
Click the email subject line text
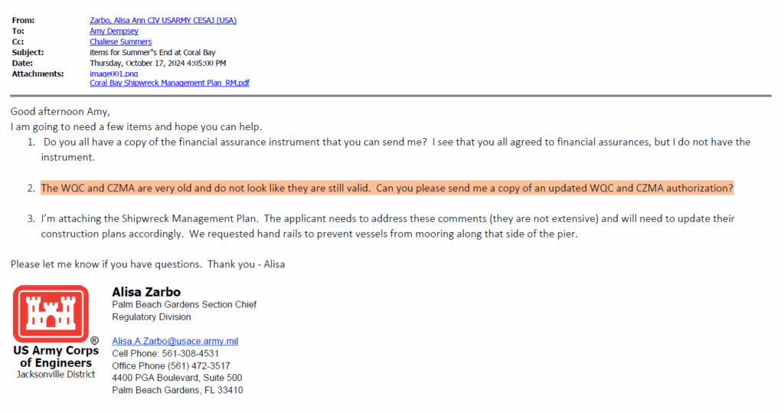(x=152, y=53)
